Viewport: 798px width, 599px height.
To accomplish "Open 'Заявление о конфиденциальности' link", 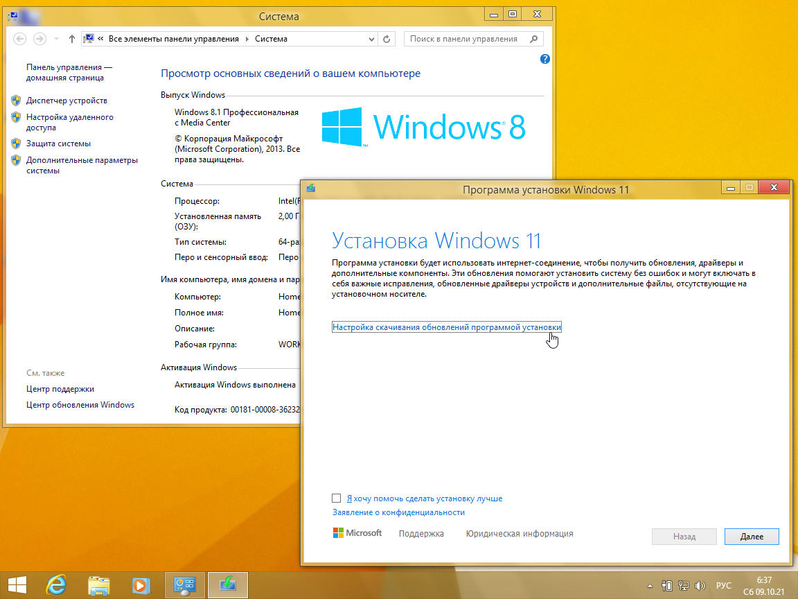I will click(398, 512).
